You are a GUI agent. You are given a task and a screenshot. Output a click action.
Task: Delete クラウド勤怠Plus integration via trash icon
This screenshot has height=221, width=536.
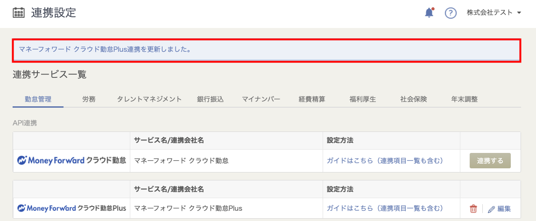tap(473, 209)
